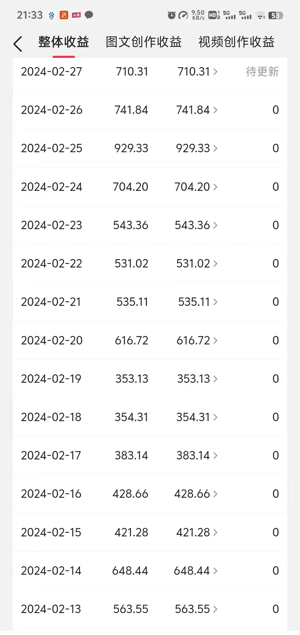Switch to 整体收益 tab
Screen dimensions: 300x635
click(64, 42)
